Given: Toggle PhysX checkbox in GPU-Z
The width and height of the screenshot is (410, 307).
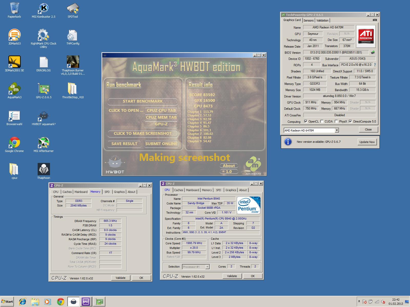Looking at the screenshot, I should [x=336, y=122].
